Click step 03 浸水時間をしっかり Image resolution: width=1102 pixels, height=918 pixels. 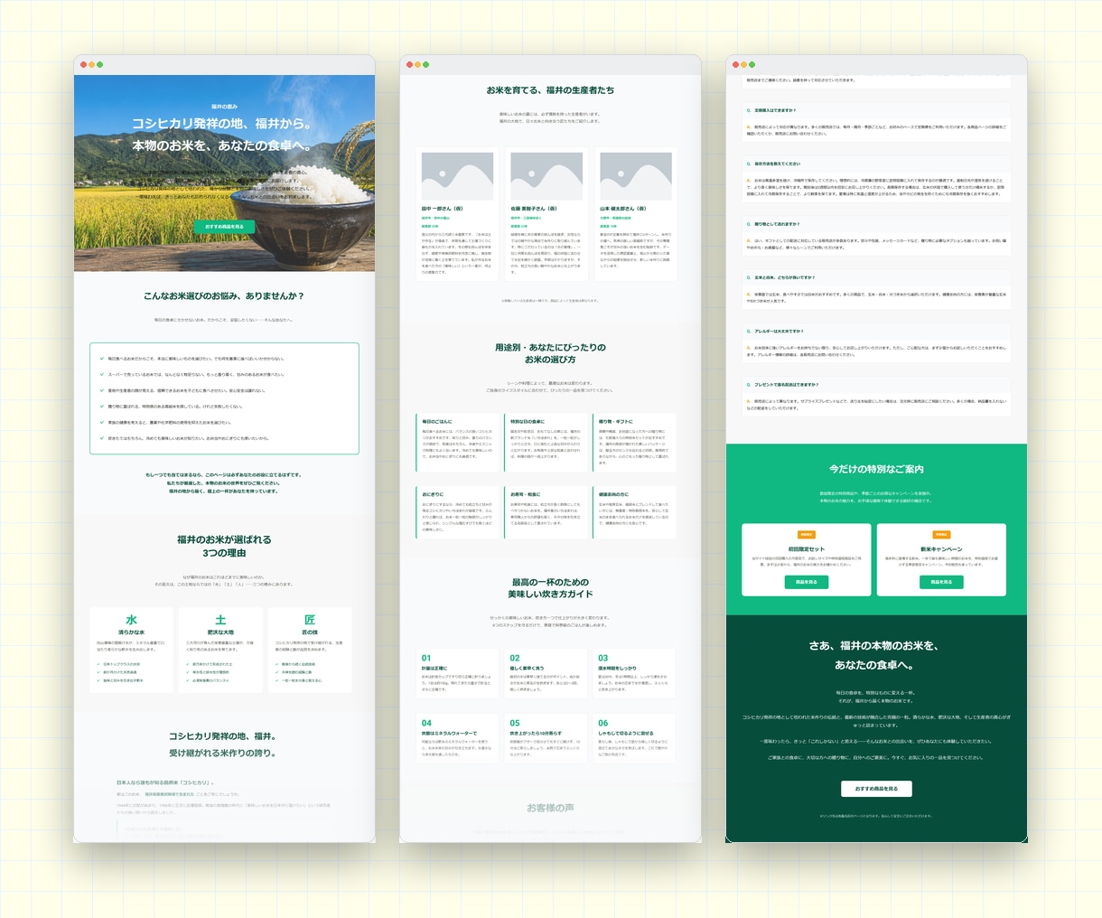tap(635, 672)
